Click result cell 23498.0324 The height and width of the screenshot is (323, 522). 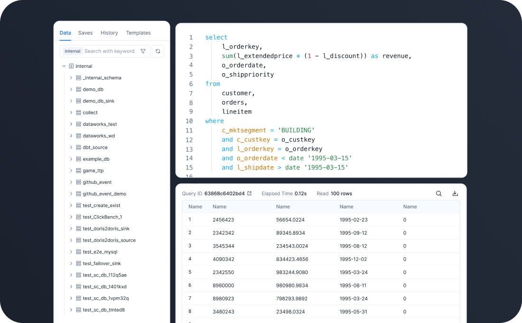pyautogui.click(x=290, y=312)
